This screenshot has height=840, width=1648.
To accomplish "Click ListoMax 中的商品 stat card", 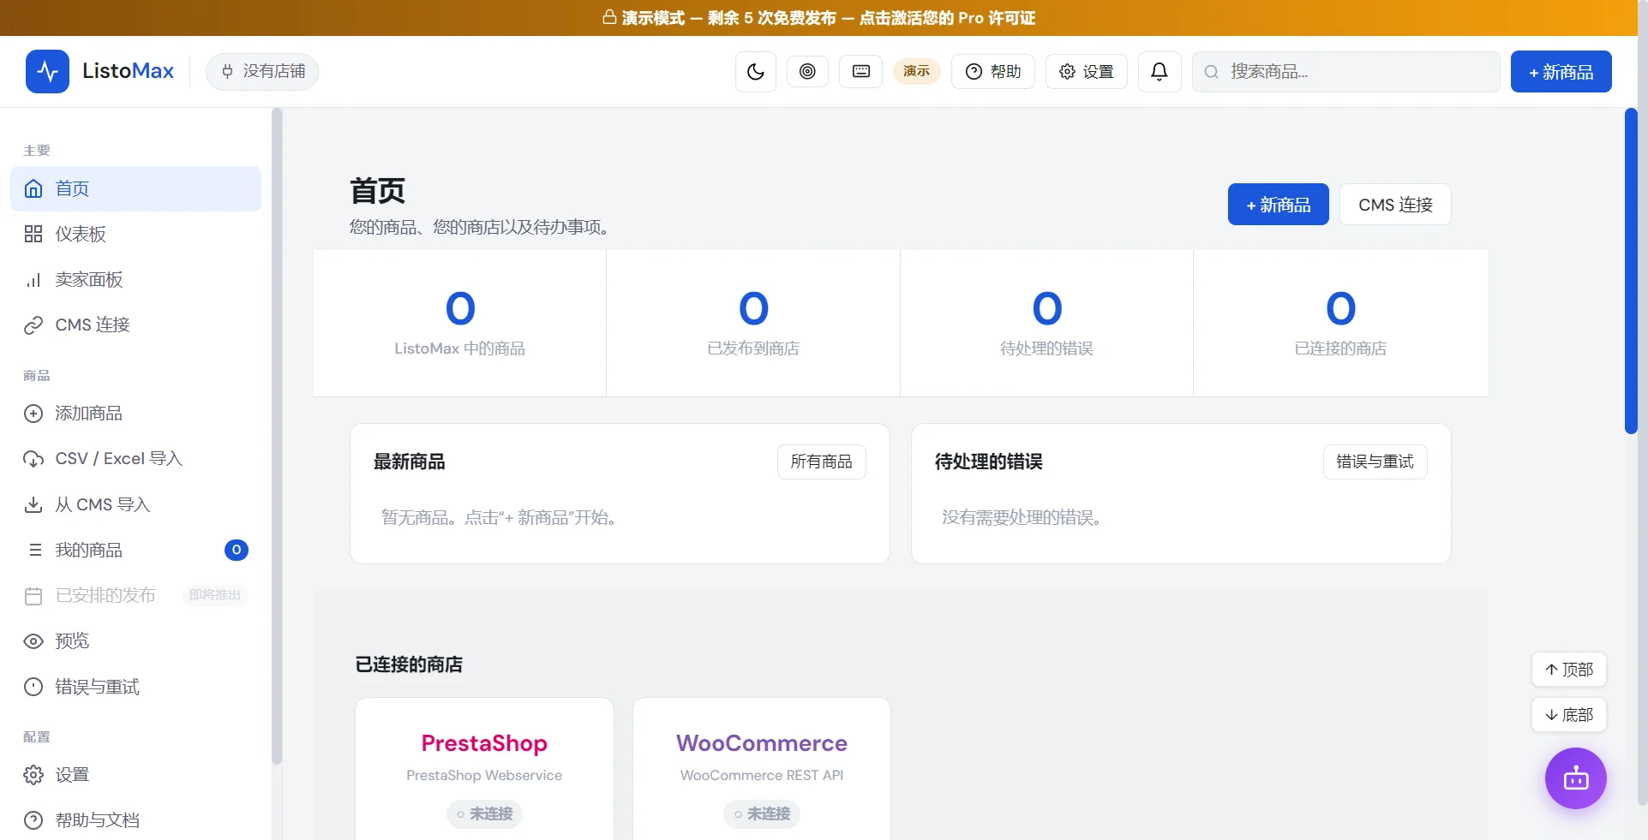I will (460, 324).
